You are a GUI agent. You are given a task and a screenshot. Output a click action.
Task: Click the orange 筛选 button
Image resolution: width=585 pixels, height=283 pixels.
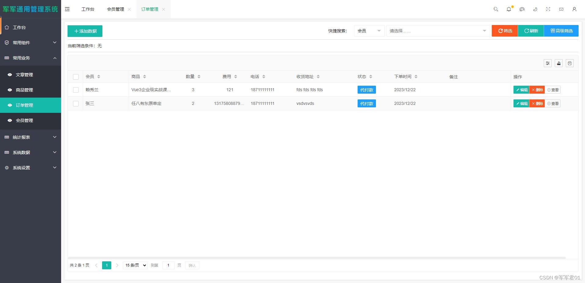pyautogui.click(x=505, y=31)
